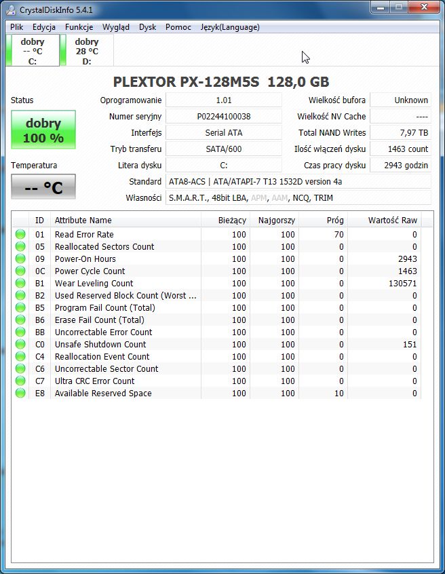Click green status icon for Unsafe Shutdown Count
The width and height of the screenshot is (445, 574).
click(20, 344)
